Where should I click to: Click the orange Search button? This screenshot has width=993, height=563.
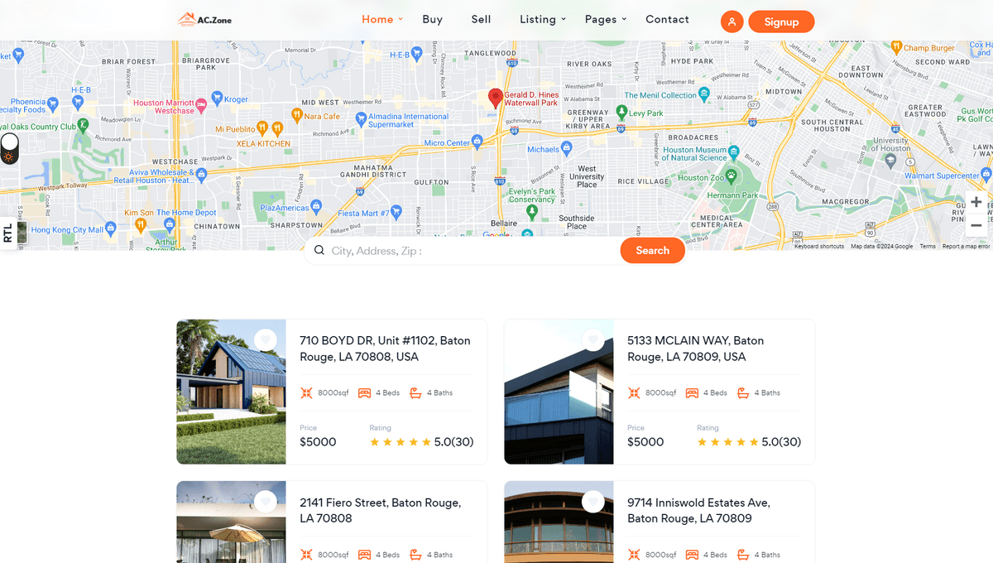(652, 250)
